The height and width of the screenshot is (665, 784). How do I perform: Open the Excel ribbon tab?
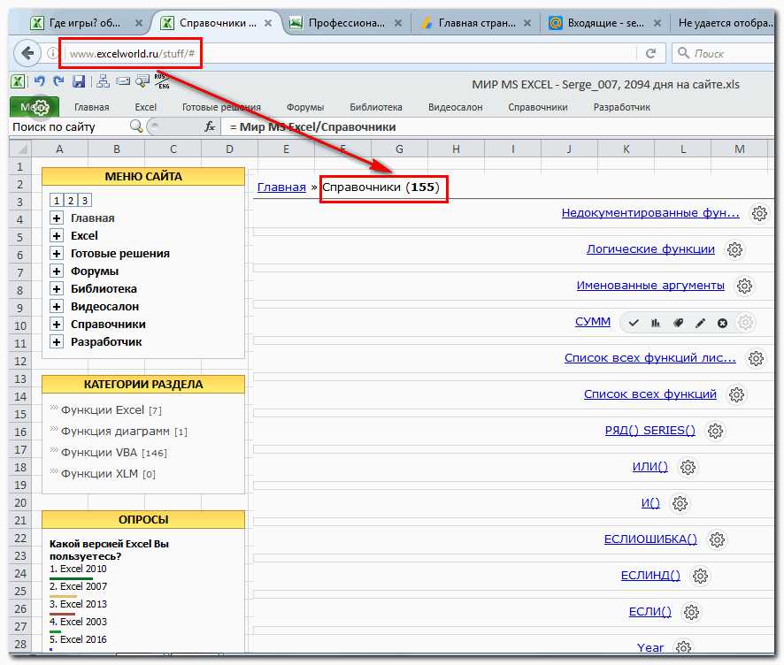pos(145,107)
